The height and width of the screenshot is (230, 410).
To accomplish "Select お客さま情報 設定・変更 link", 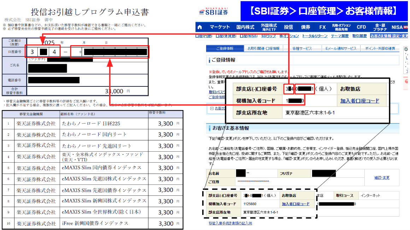I will coord(389,36).
